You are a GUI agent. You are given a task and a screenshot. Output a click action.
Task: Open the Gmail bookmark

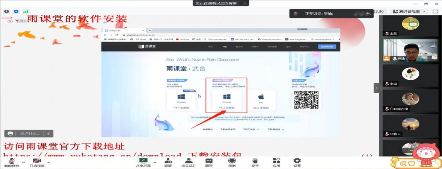click(141, 39)
